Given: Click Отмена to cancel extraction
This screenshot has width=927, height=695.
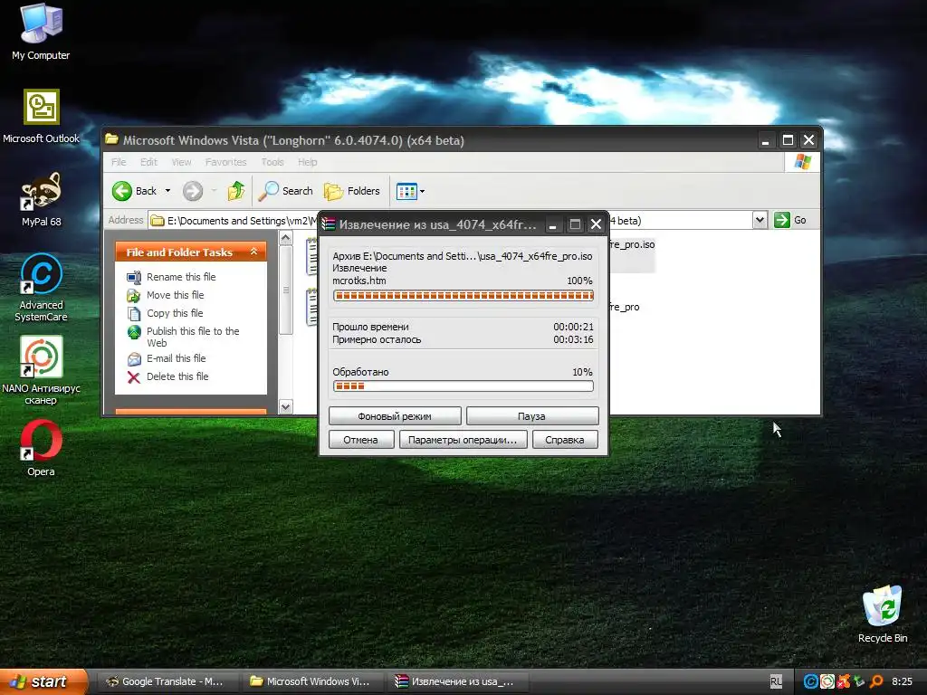Looking at the screenshot, I should [x=360, y=440].
